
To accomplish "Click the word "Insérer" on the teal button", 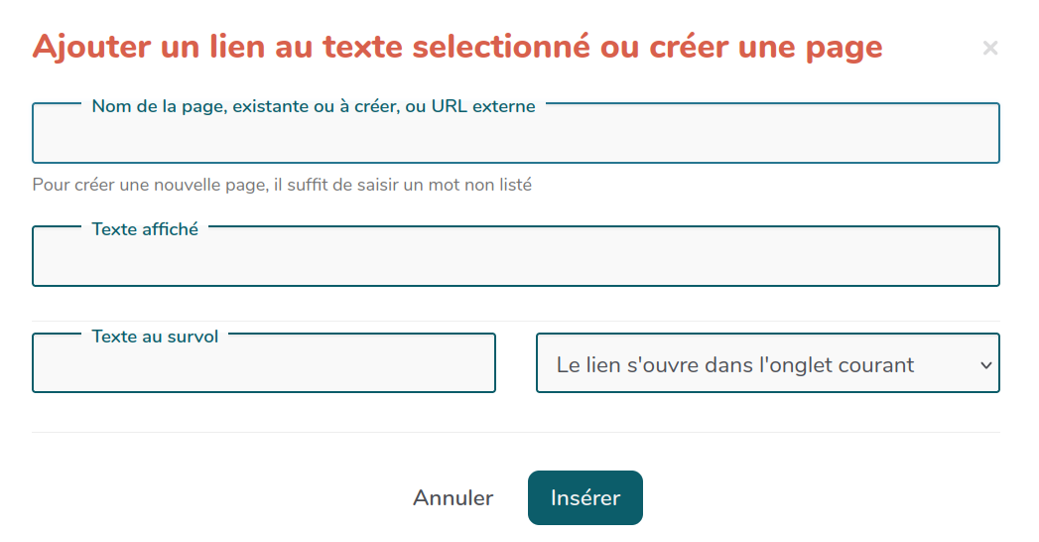I will pos(584,497).
